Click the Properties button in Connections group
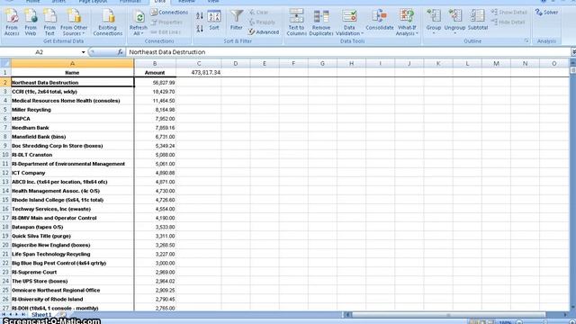Screen dimensions: 576x324 pyautogui.click(x=166, y=22)
